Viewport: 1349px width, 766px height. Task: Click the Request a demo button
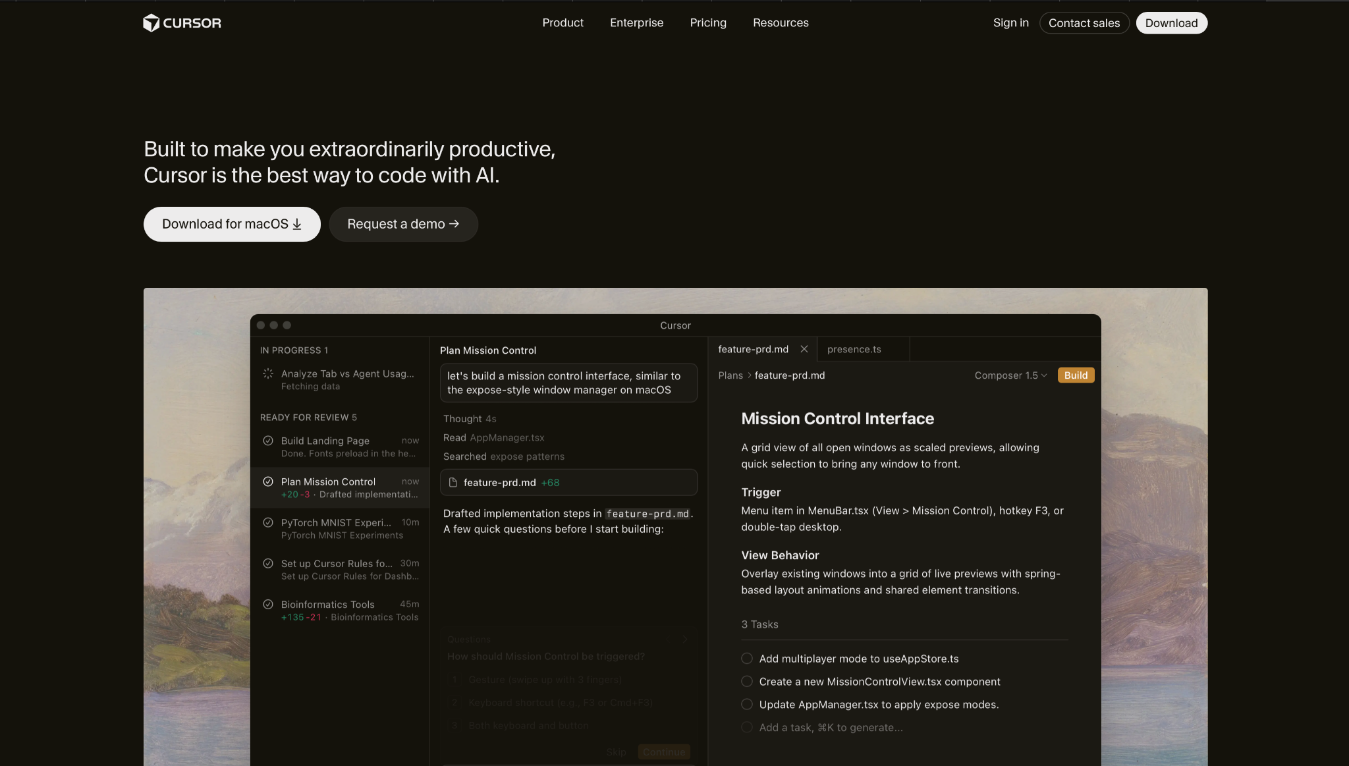[x=403, y=224]
